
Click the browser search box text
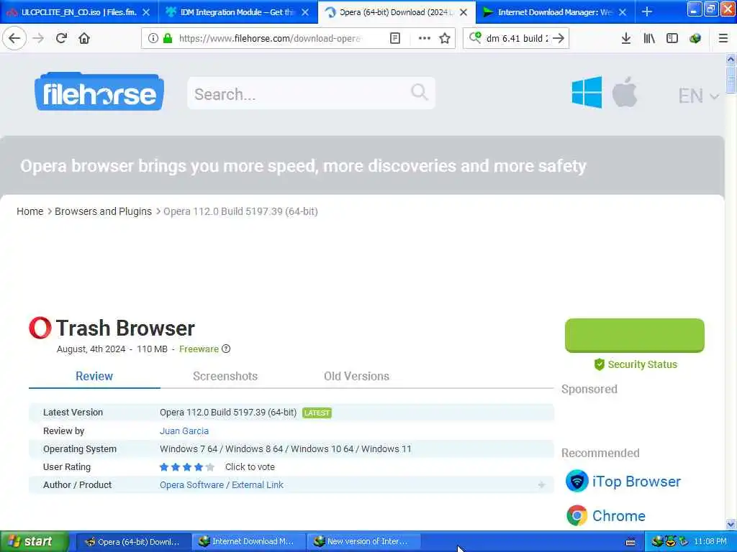(x=517, y=38)
